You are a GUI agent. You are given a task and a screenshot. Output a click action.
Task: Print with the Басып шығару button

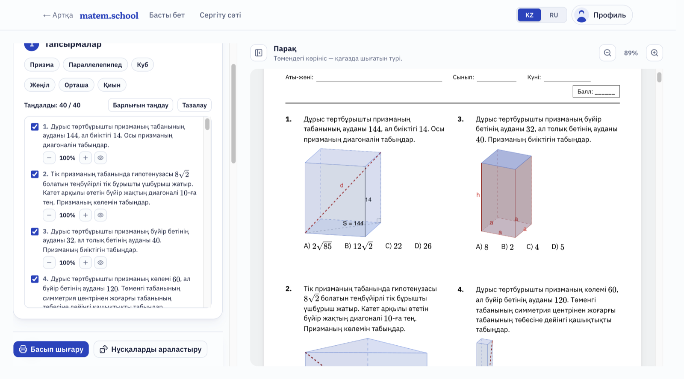[51, 349]
